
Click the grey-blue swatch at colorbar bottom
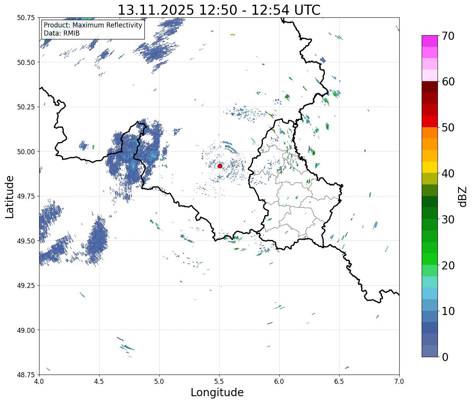click(430, 351)
